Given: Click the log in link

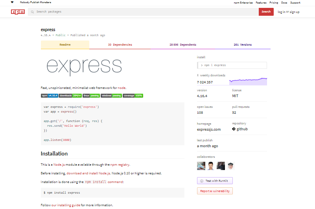Looking at the screenshot, I should pyautogui.click(x=282, y=12).
